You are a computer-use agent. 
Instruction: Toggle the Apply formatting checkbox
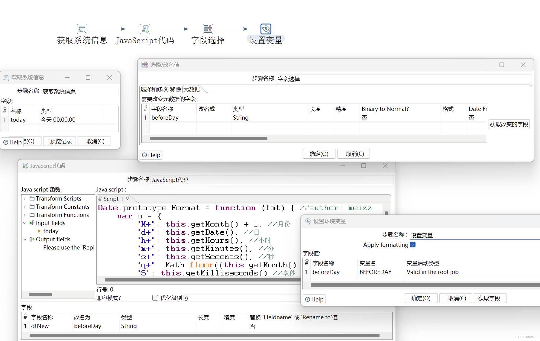[413, 245]
